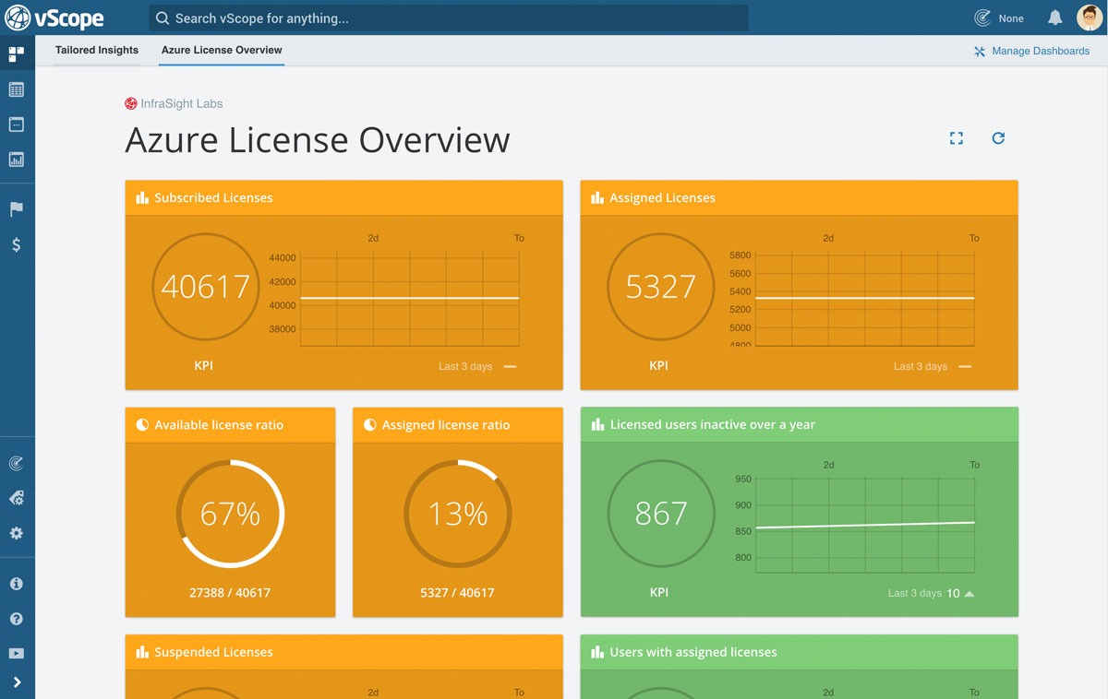This screenshot has width=1108, height=699.
Task: Open the Assigned license ratio widget header
Action: pyautogui.click(x=458, y=424)
